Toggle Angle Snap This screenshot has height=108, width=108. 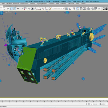(40, 9)
